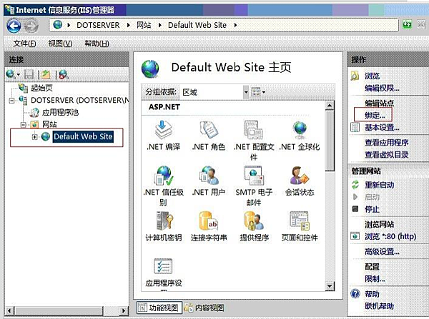Click the 限制... link
This screenshot has height=319, width=429.
pyautogui.click(x=375, y=279)
